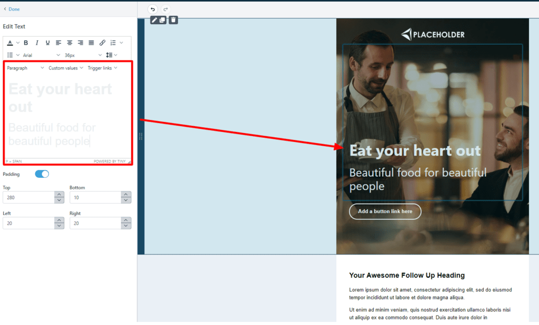
Task: Open the Trigger links dropdown
Action: pos(103,68)
